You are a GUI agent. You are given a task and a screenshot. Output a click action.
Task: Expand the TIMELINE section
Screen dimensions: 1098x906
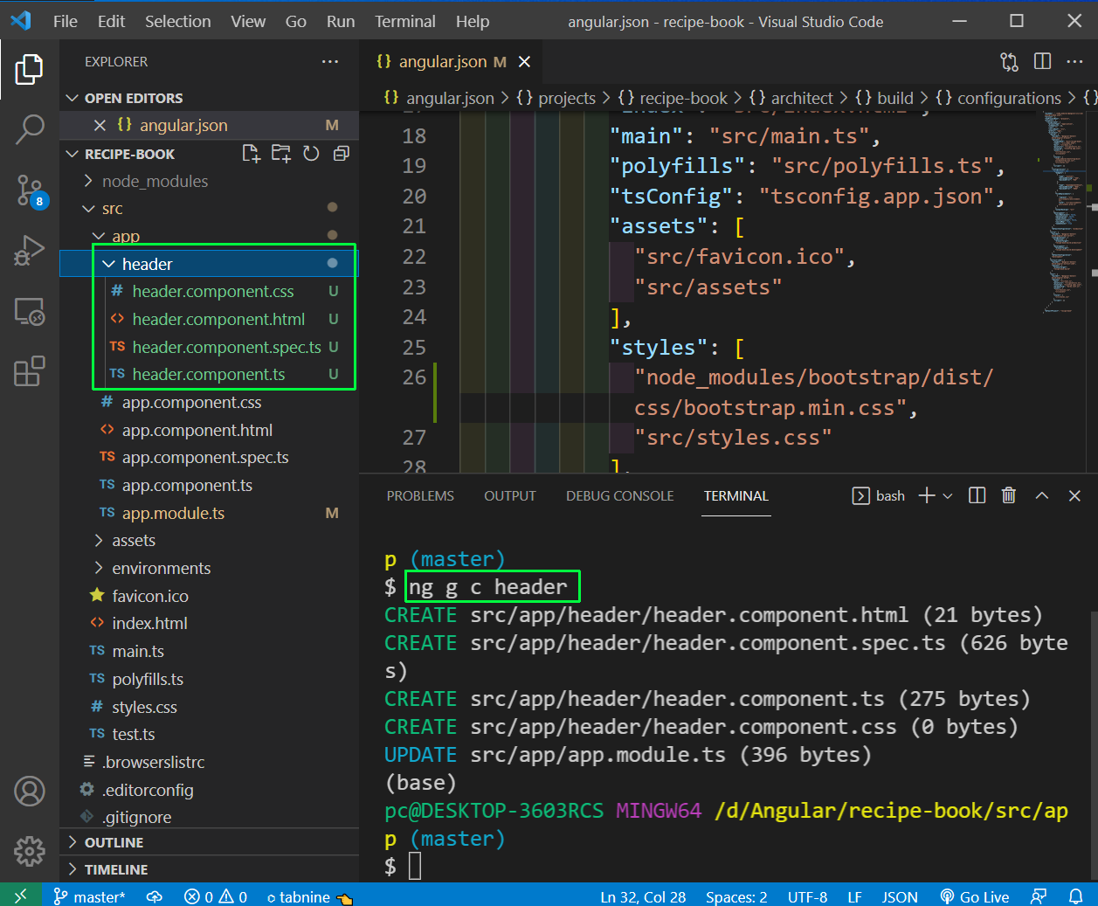tap(209, 869)
